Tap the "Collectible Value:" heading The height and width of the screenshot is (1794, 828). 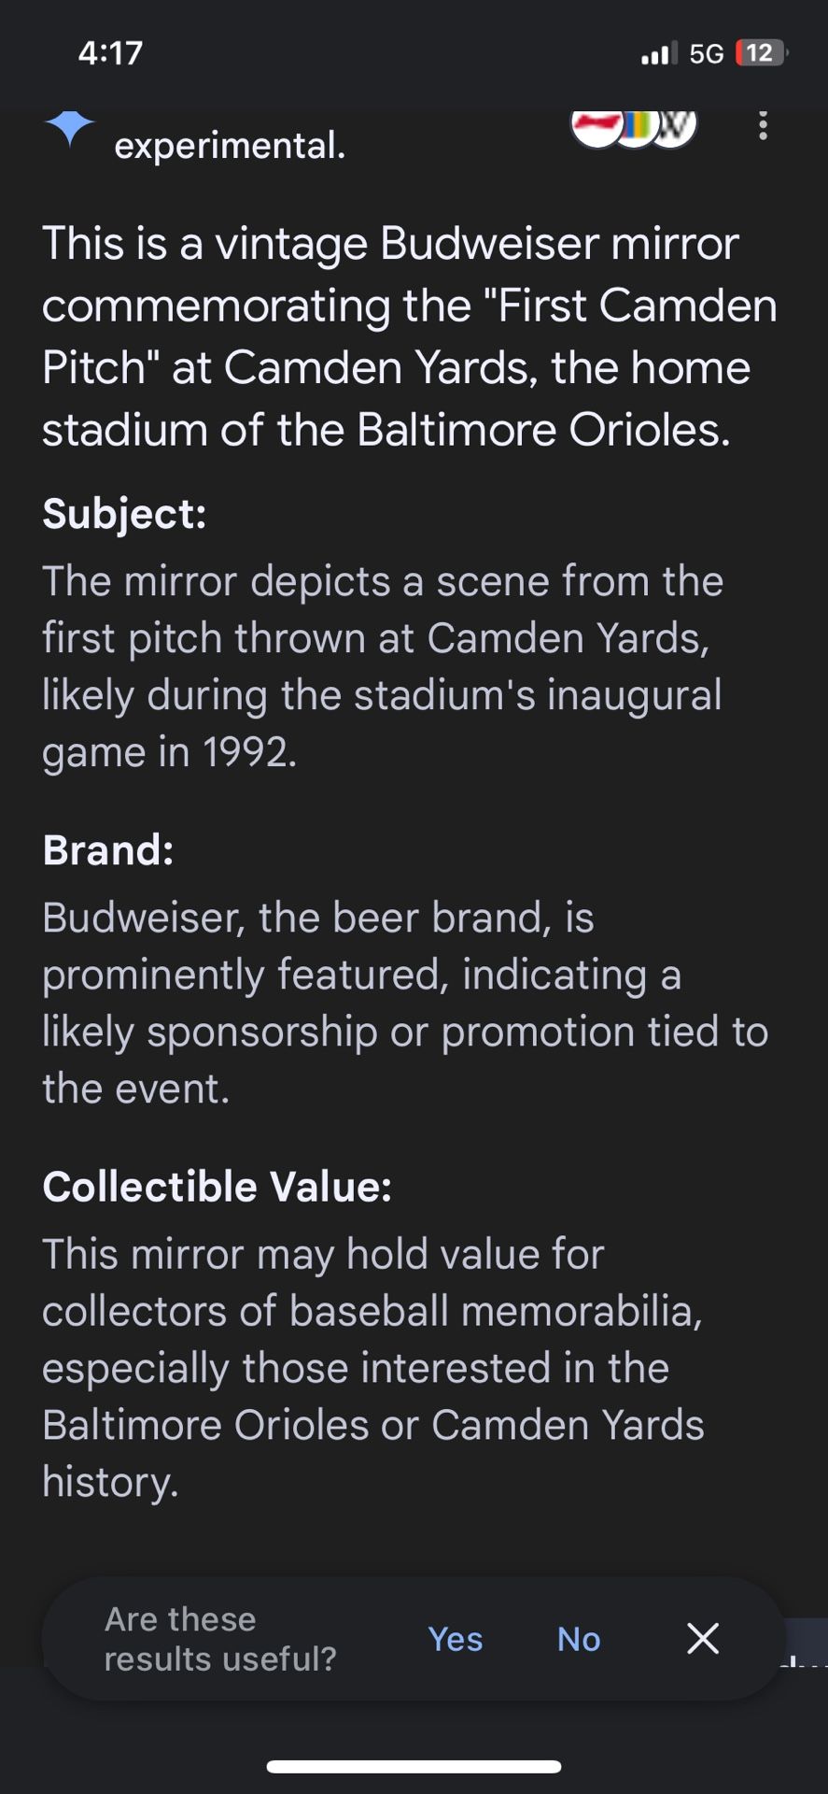(217, 1187)
